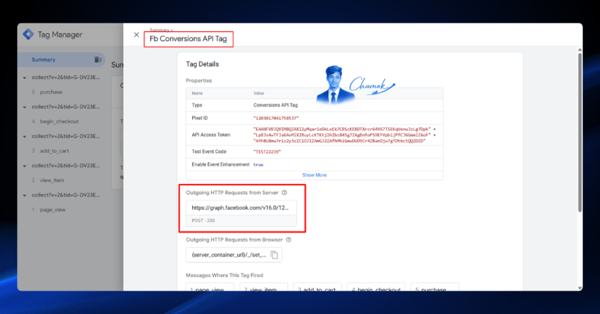Collapse the collect request above add_to_cart
Image resolution: width=600 pixels, height=314 pixels.
25,136
